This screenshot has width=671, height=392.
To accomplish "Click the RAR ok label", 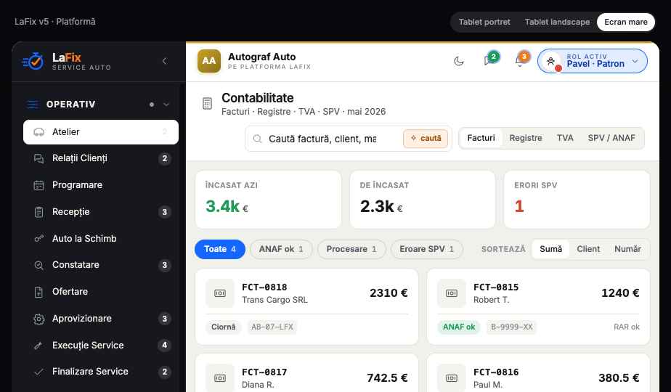I will coord(627,327).
